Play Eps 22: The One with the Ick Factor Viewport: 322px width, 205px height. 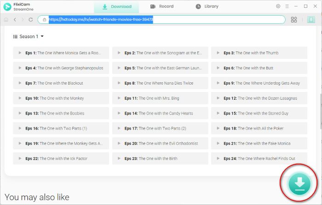[x=61, y=159]
